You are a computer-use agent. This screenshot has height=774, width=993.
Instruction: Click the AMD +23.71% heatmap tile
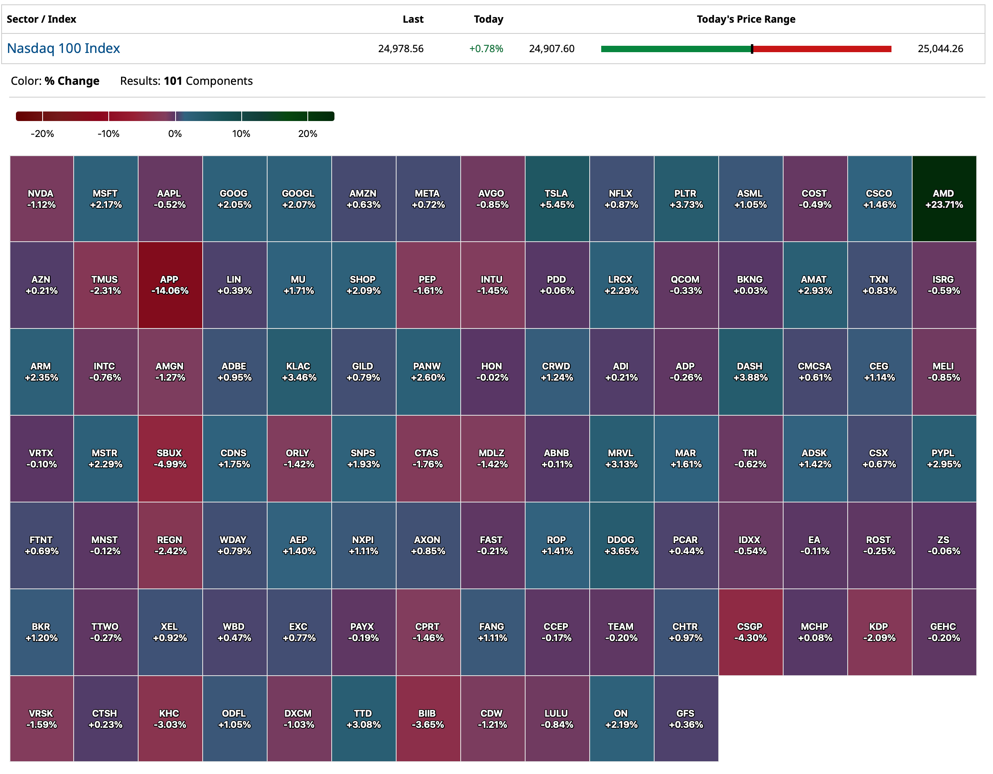[x=944, y=199]
